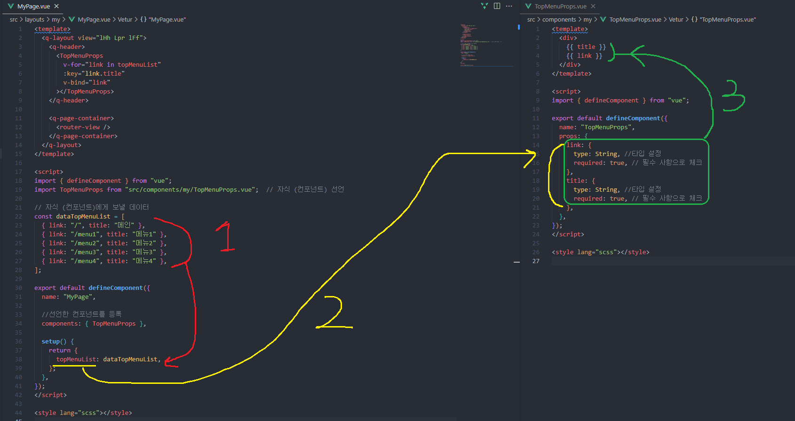Click 'export default defineComponent({' in TopMenuProps.vue
This screenshot has width=795, height=421.
coord(610,118)
